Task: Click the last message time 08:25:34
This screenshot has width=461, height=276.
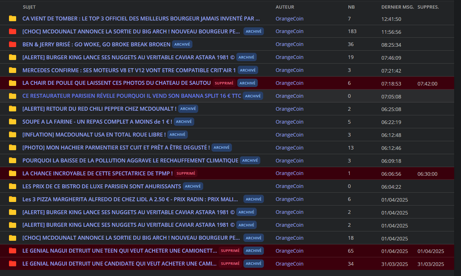Action: [x=391, y=45]
